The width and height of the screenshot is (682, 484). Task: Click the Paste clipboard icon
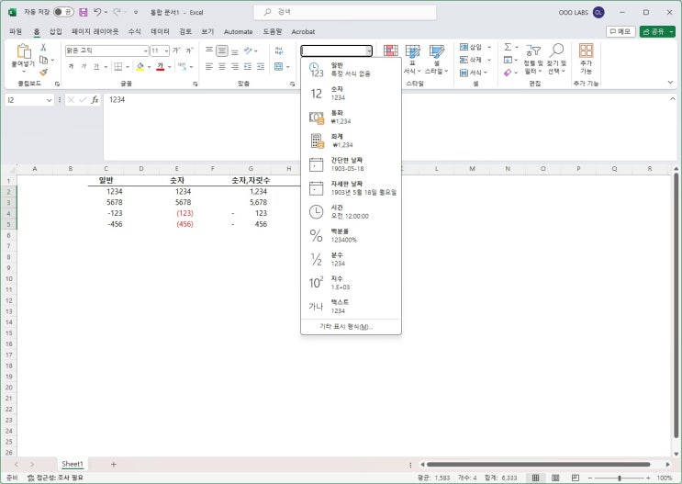pos(24,51)
